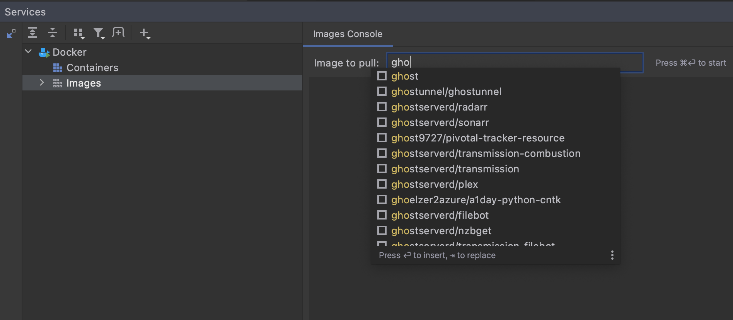Click the Expand All toolbar icon
The width and height of the screenshot is (733, 320).
(32, 33)
